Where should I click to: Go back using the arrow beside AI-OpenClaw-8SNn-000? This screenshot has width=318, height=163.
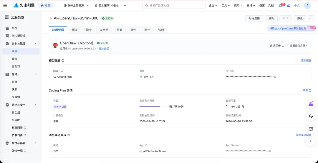pos(51,18)
